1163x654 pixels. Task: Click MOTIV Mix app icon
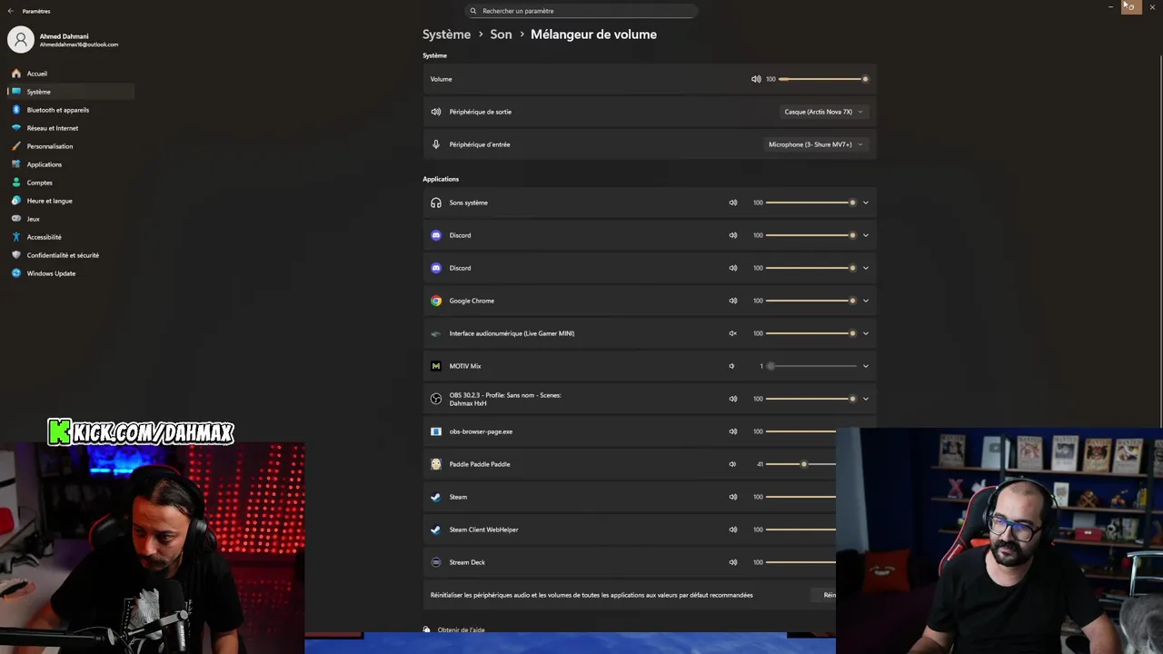(436, 366)
